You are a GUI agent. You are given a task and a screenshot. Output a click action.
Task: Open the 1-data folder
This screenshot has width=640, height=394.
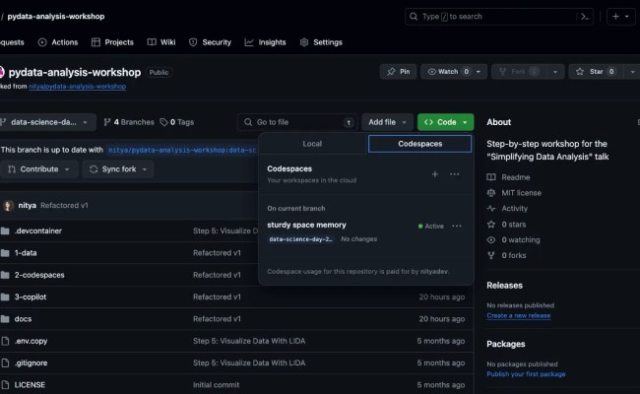tap(26, 253)
